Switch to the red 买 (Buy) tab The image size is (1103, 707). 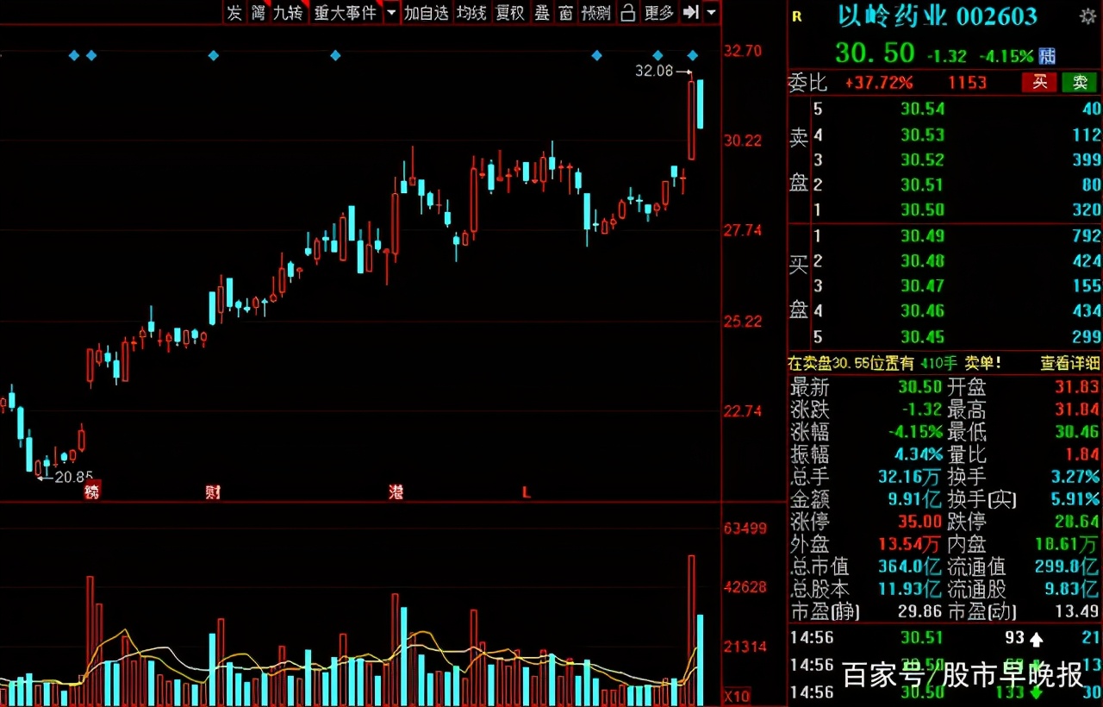coord(1039,83)
